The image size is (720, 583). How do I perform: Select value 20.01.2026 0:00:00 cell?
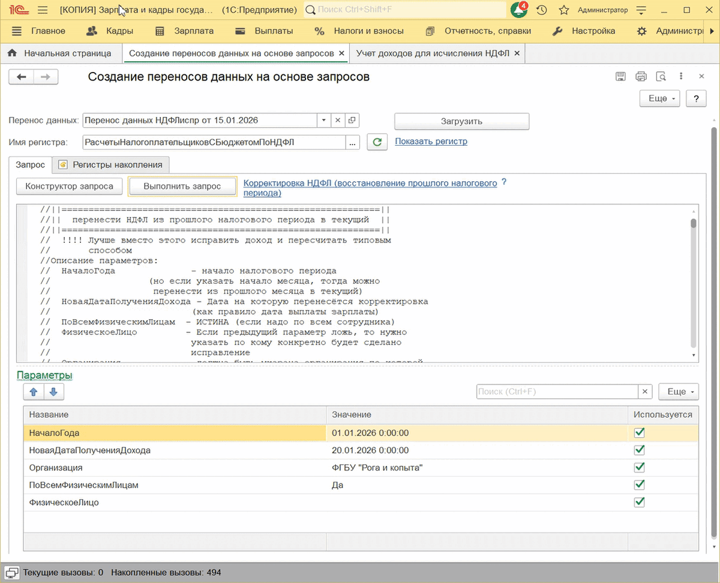coord(476,450)
